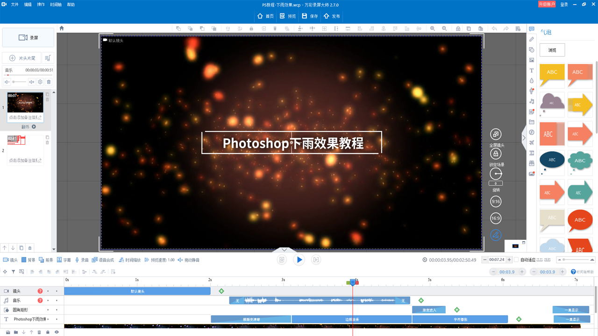Click the music settings gear icon

point(40,82)
